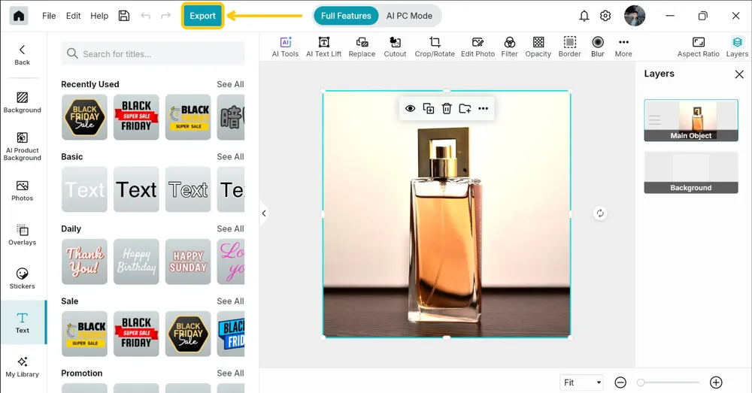The width and height of the screenshot is (752, 393).
Task: Open the Aspect Ratio tool
Action: pyautogui.click(x=699, y=47)
